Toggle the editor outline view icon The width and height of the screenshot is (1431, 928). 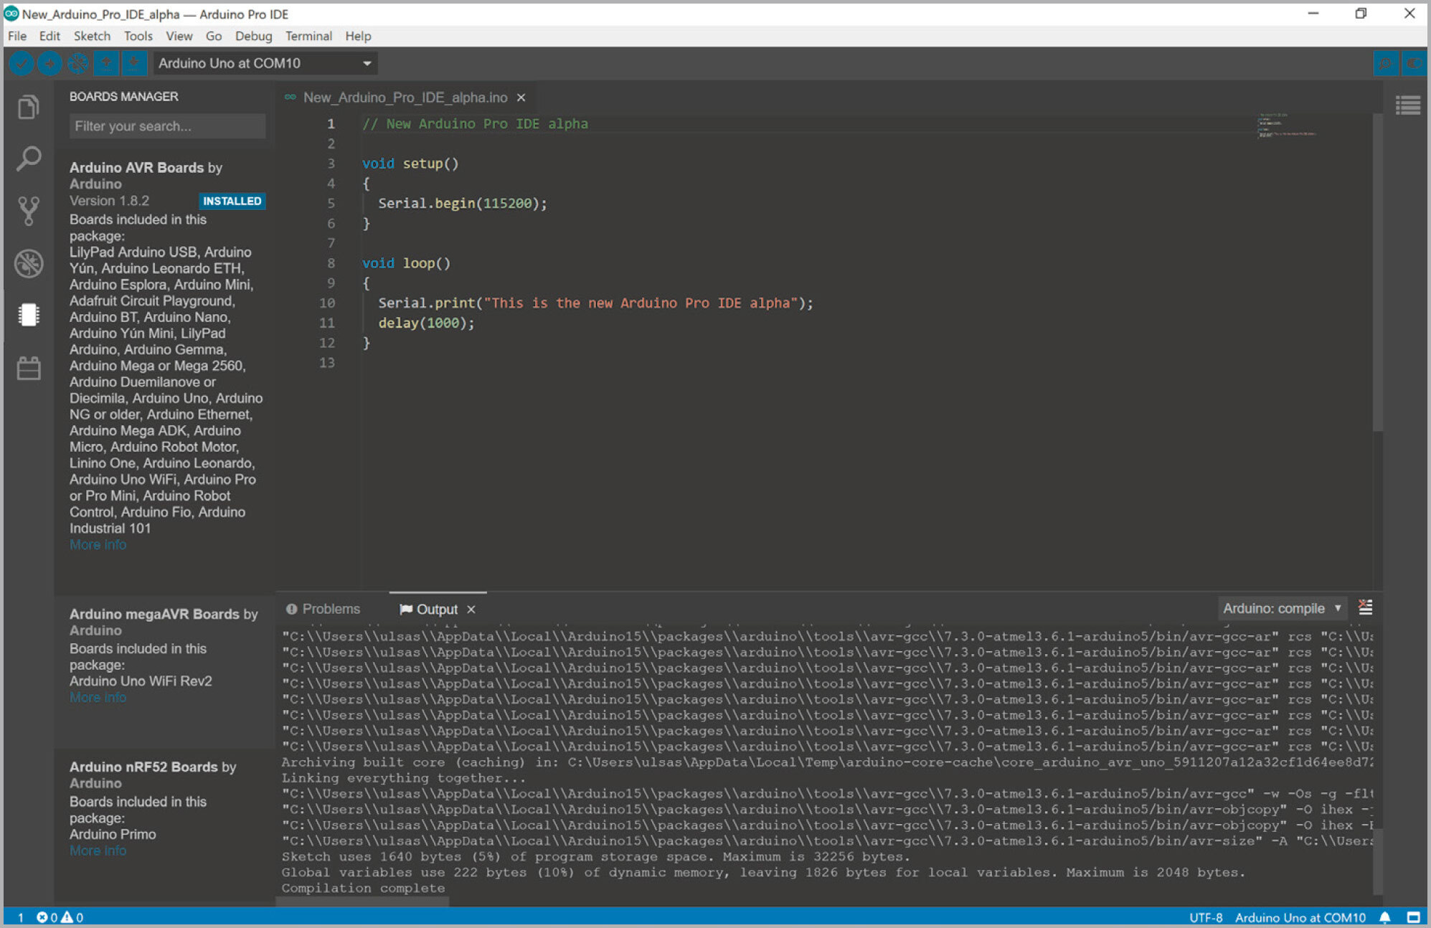coord(1407,104)
